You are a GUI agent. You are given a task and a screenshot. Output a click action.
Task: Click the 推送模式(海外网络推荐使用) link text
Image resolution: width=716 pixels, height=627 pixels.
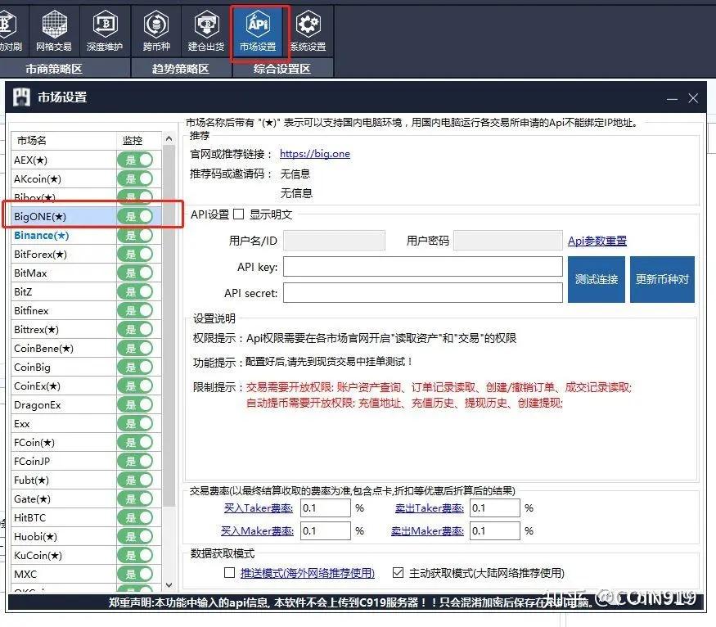click(x=308, y=573)
